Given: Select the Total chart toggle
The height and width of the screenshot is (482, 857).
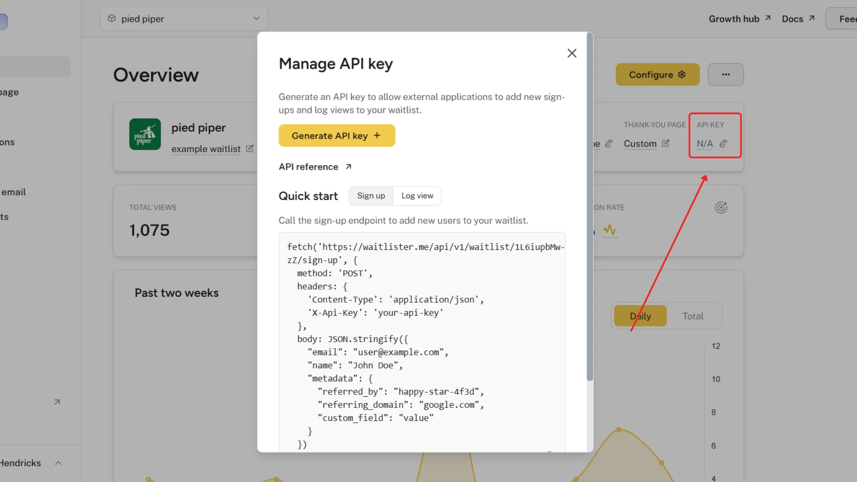Looking at the screenshot, I should pyautogui.click(x=693, y=316).
